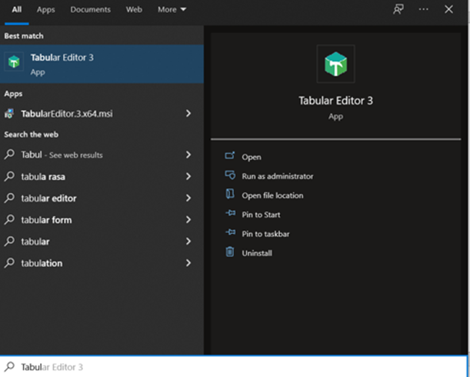The image size is (470, 377).
Task: Run Tabular Editor 3 as administrator
Action: tap(278, 176)
